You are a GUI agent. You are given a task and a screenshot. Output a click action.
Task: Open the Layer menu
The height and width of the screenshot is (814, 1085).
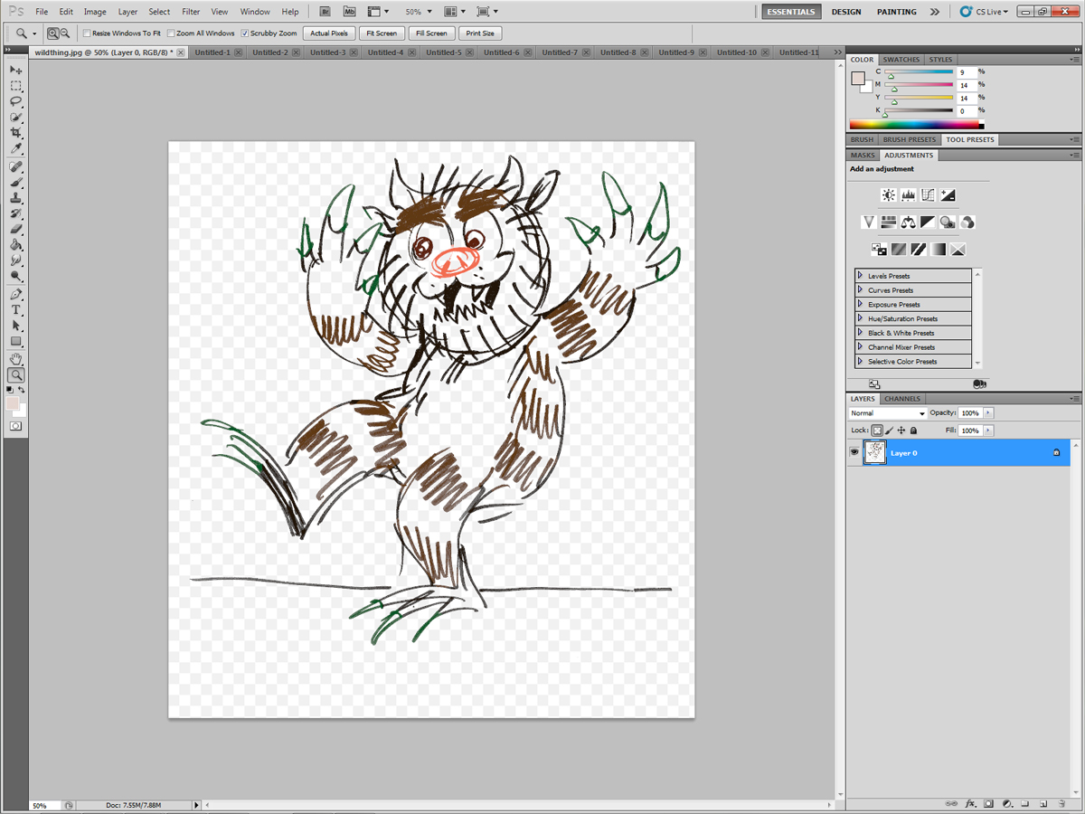[127, 12]
